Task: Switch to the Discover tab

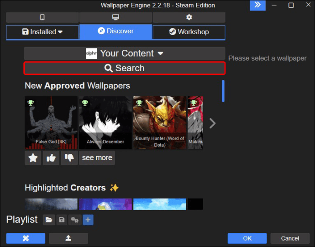Action: click(115, 32)
